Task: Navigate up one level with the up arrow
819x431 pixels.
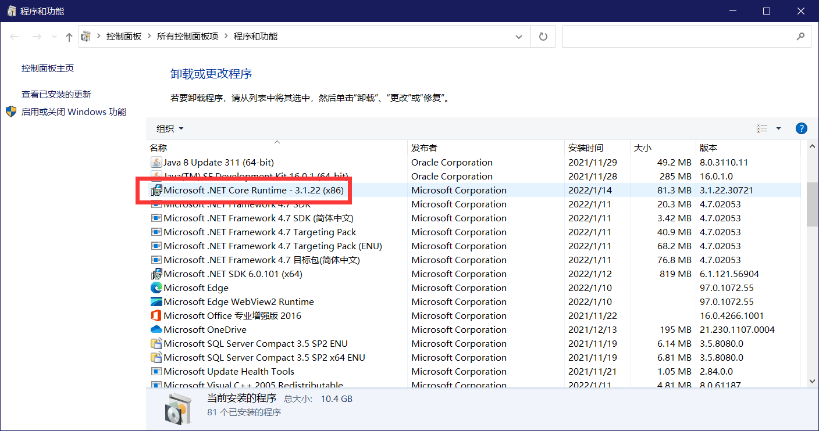Action: (x=69, y=36)
